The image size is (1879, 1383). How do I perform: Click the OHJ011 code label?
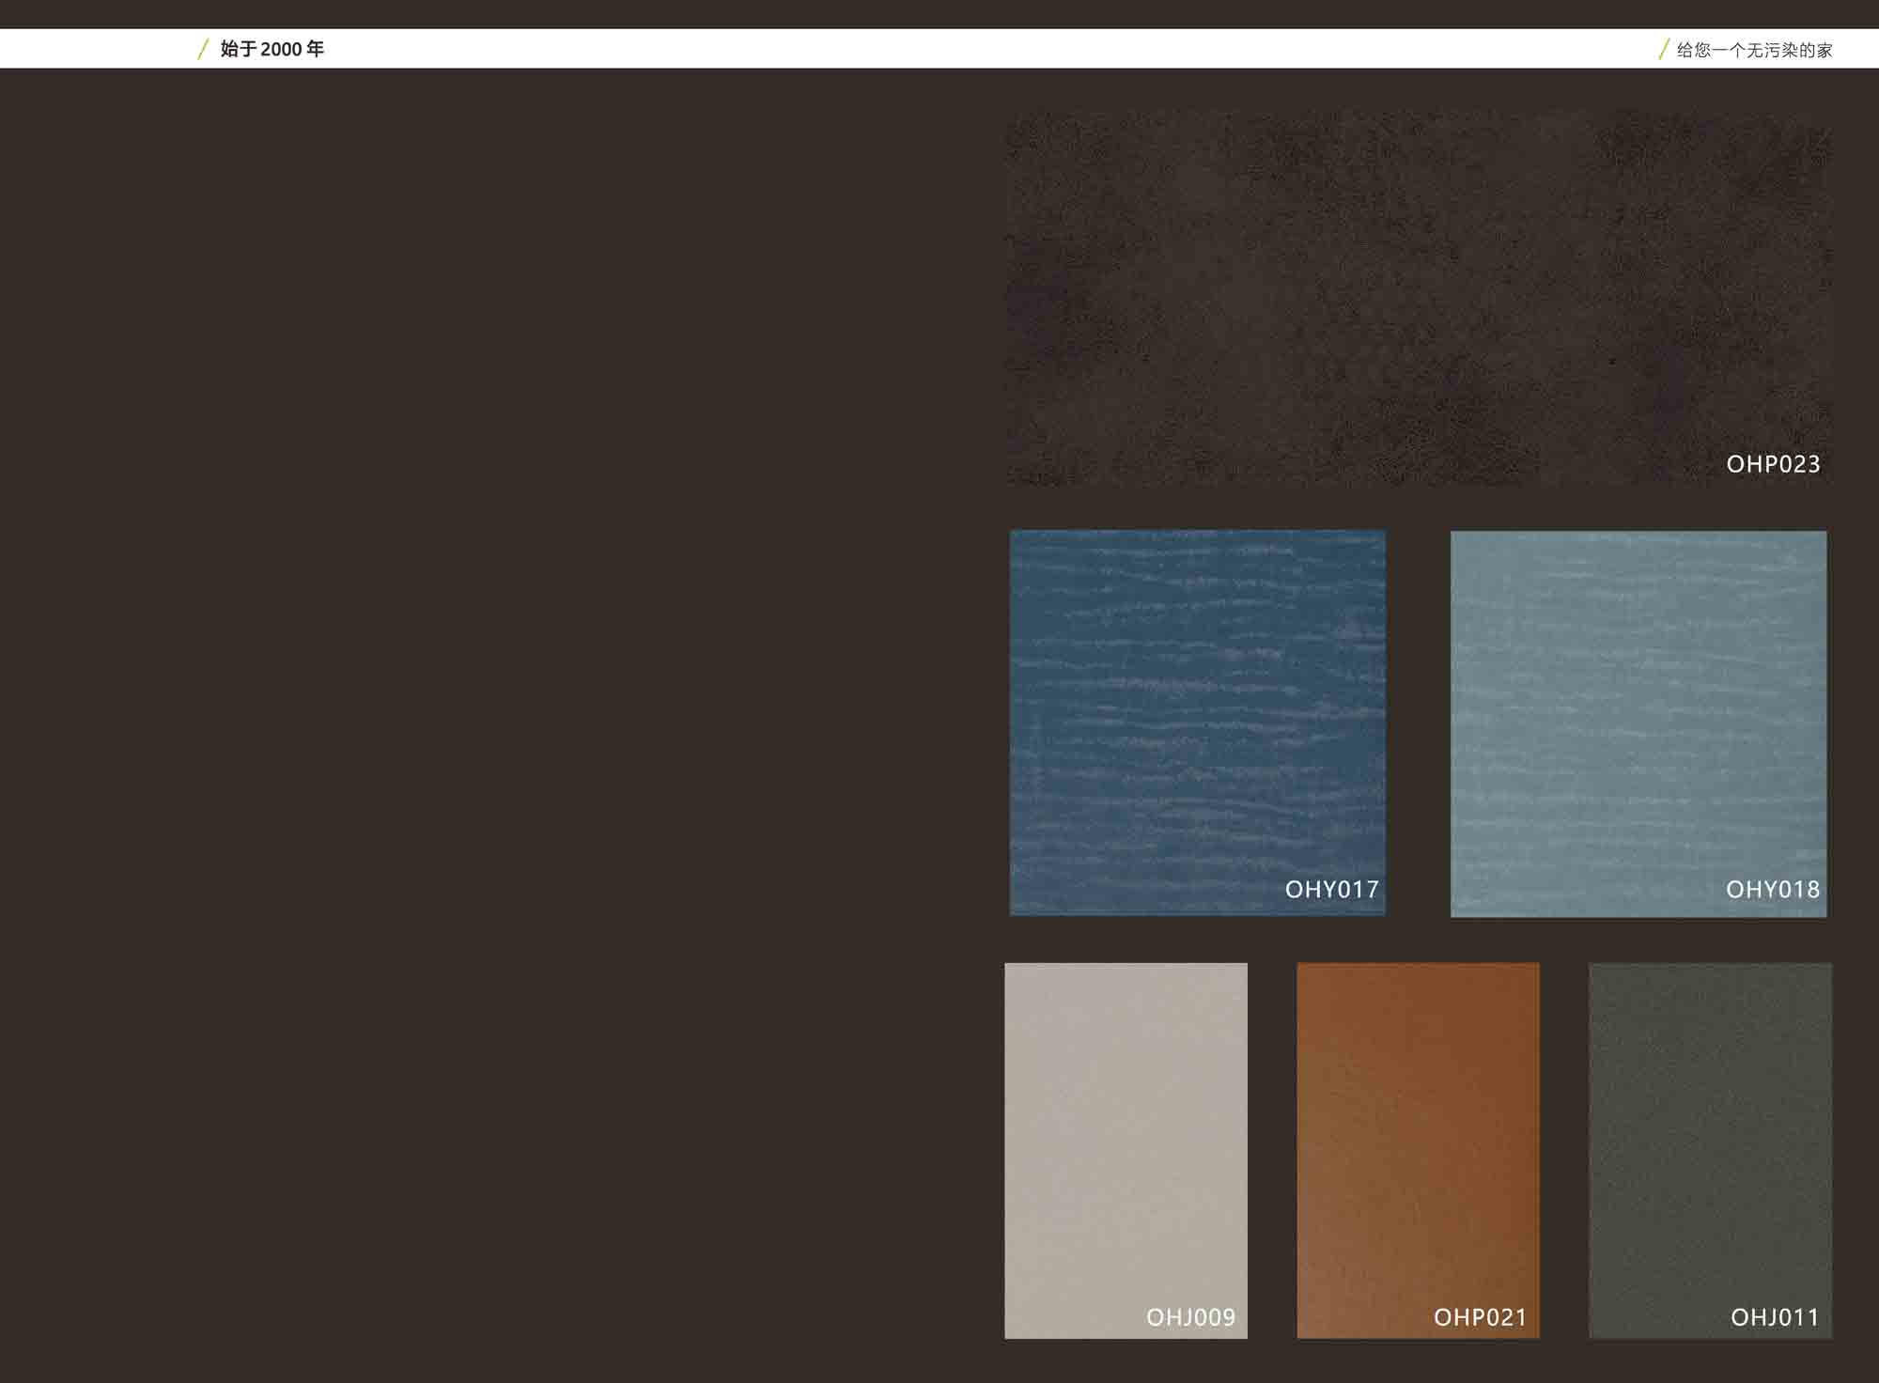pyautogui.click(x=1775, y=1317)
